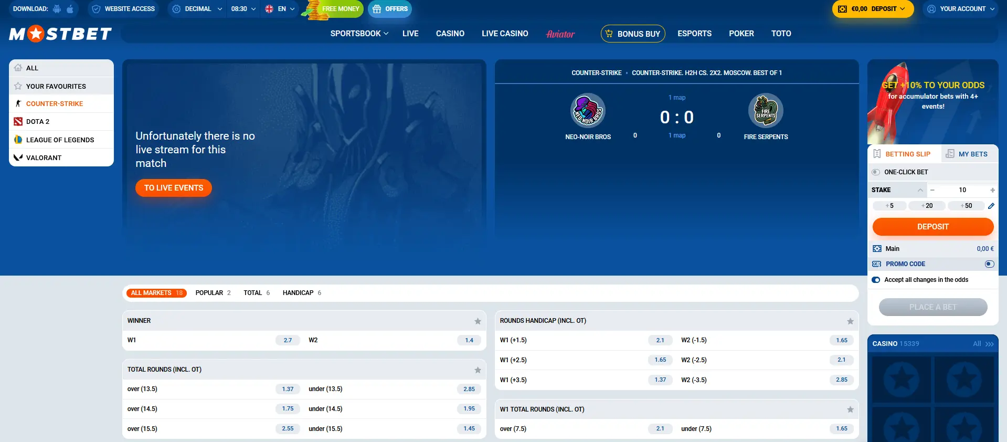This screenshot has height=442, width=1007.
Task: Favourite W1 Total Rounds market star
Action: (850, 409)
